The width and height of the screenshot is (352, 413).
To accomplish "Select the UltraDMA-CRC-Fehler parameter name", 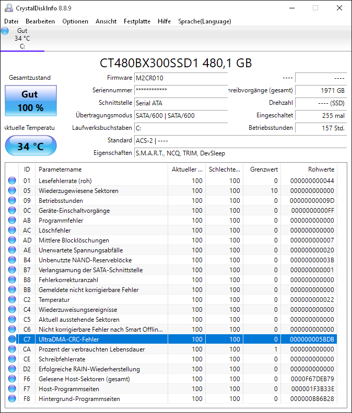I will tap(68, 339).
